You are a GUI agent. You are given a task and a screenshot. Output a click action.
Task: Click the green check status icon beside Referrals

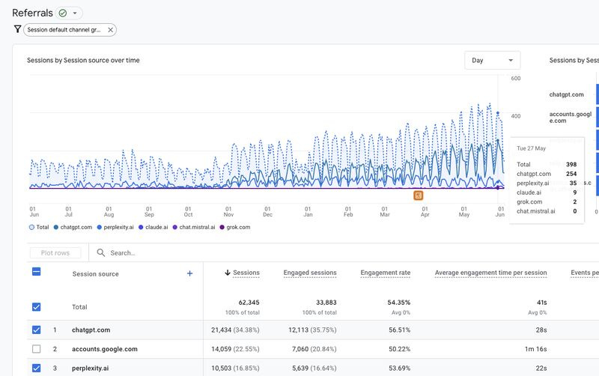[x=63, y=13]
